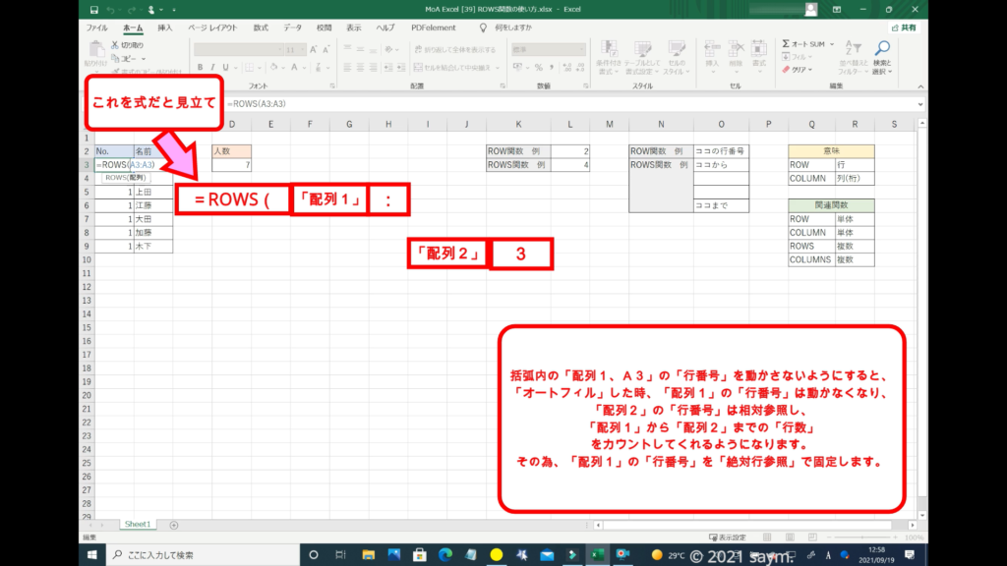Click the add new sheet plus button
The width and height of the screenshot is (1007, 566).
pyautogui.click(x=174, y=525)
